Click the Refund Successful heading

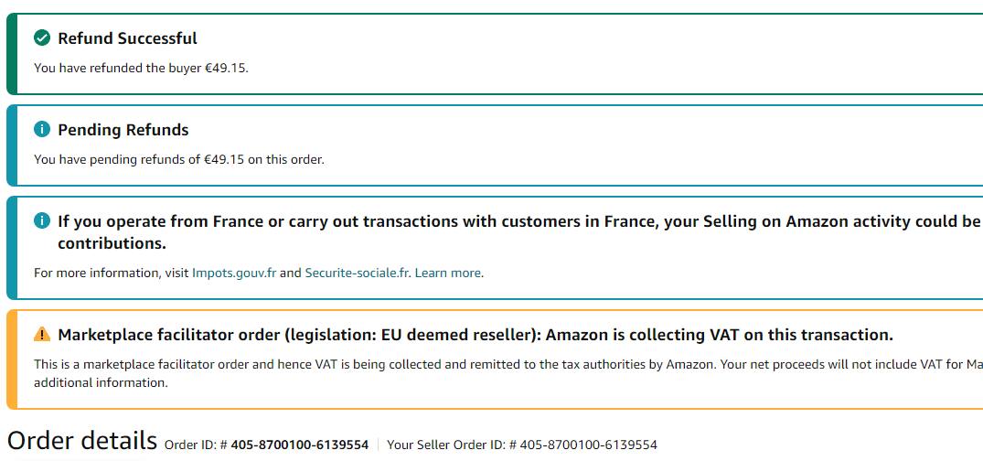(127, 38)
